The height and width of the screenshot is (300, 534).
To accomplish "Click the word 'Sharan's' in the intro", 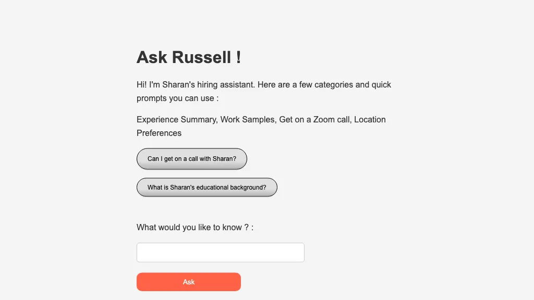I will tap(178, 84).
